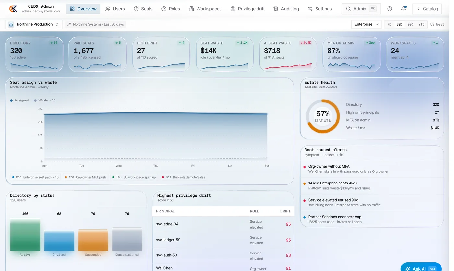Open the help question-mark icon
The image size is (454, 271).
[390, 9]
